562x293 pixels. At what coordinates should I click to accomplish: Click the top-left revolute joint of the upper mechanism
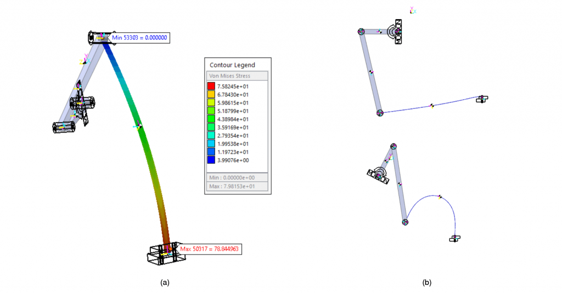click(x=361, y=31)
